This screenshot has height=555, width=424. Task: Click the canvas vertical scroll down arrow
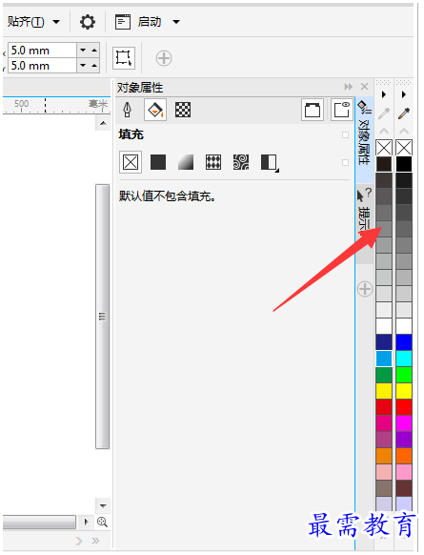coord(103,505)
